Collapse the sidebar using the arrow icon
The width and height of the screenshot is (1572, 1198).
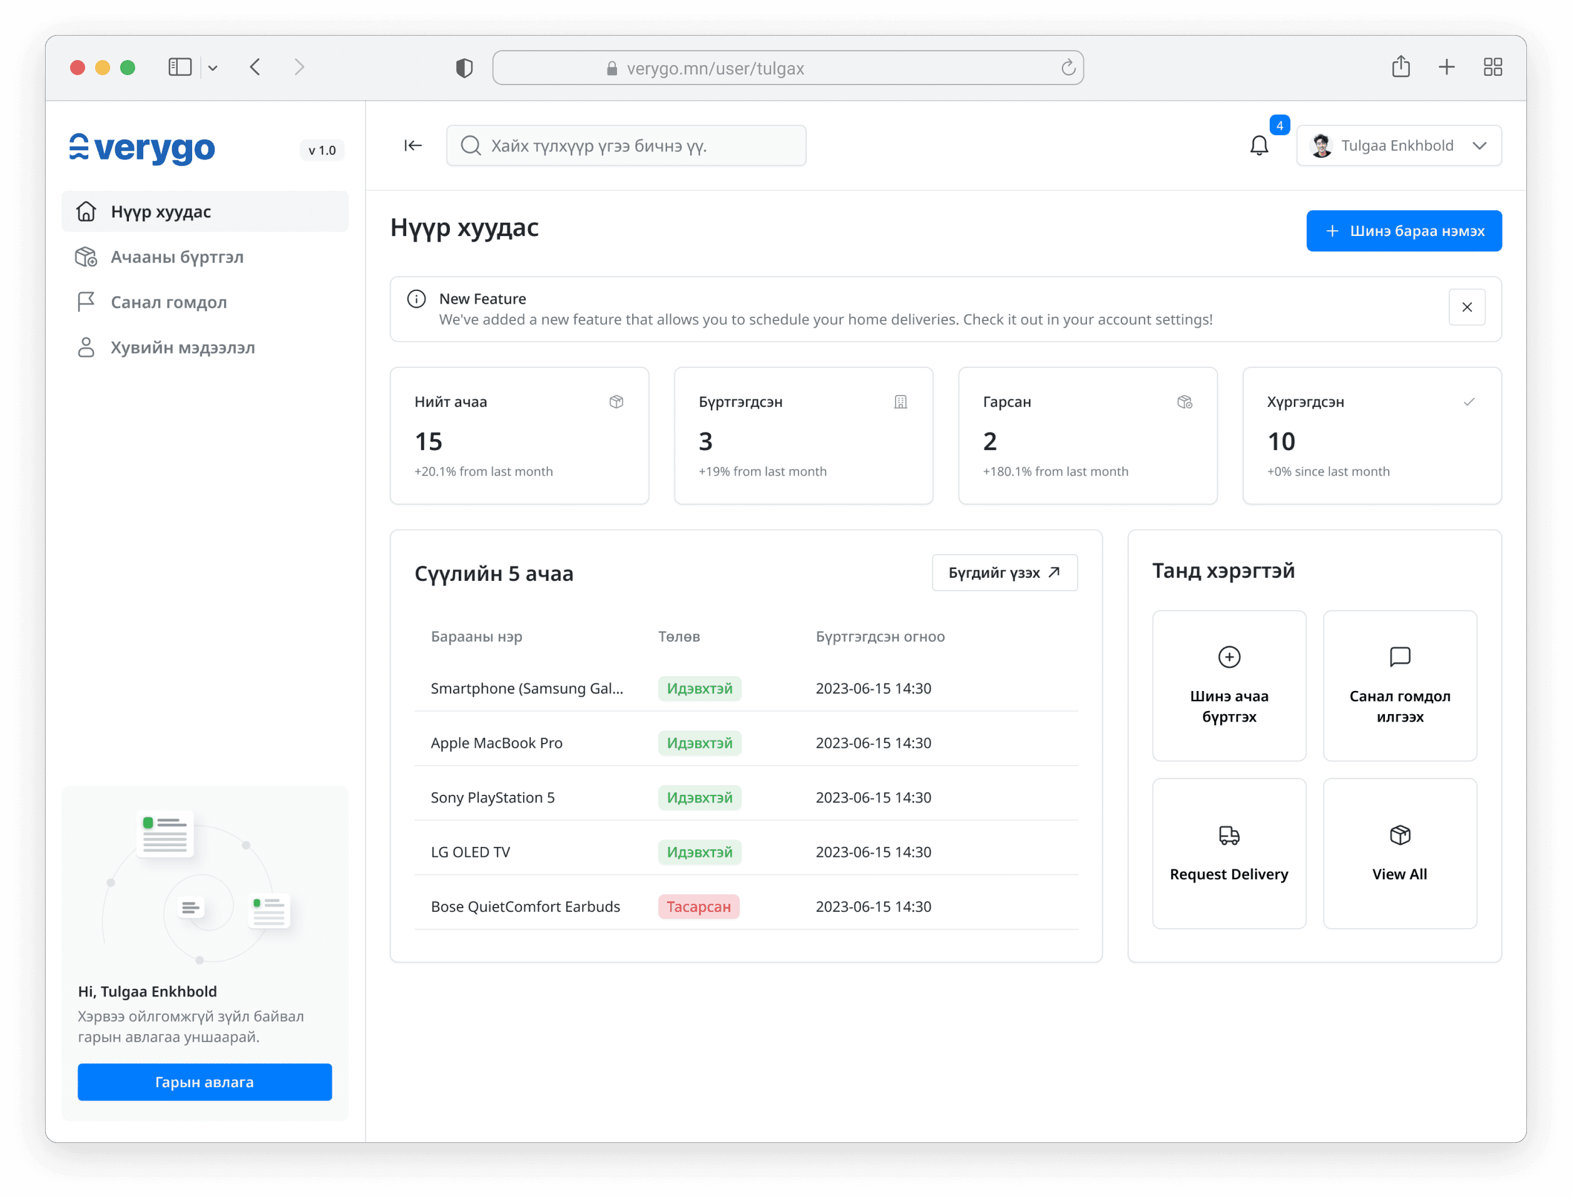tap(413, 145)
